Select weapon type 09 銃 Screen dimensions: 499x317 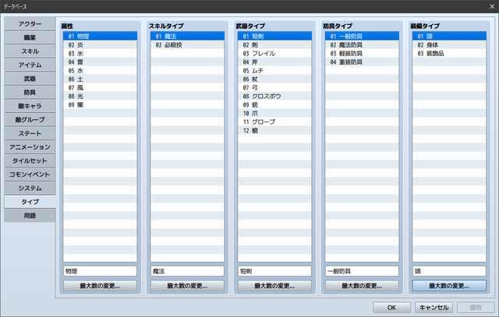[x=274, y=105]
